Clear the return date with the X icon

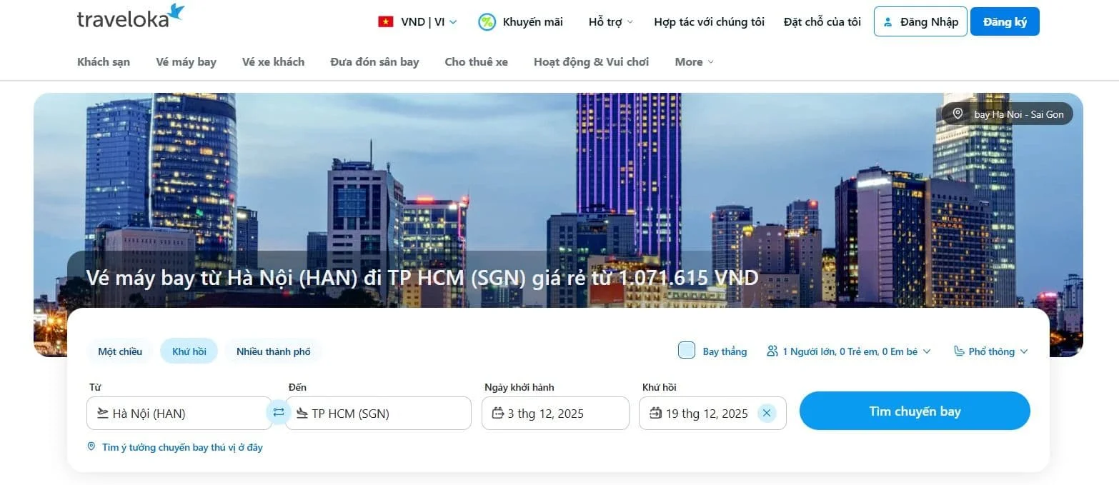(x=767, y=413)
